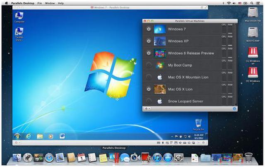This screenshot has width=265, height=167.
Task: Click the power dropdown in VM status bar
Action: click(x=17, y=143)
